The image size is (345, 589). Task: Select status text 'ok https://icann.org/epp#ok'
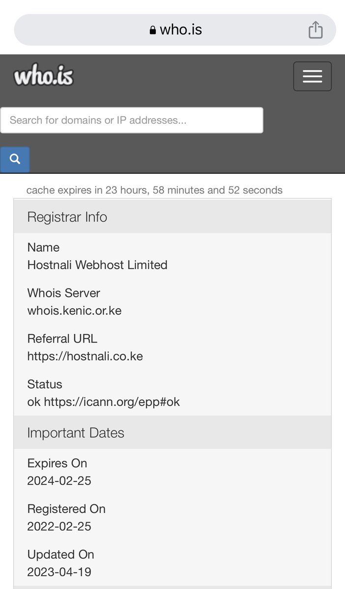coord(104,402)
